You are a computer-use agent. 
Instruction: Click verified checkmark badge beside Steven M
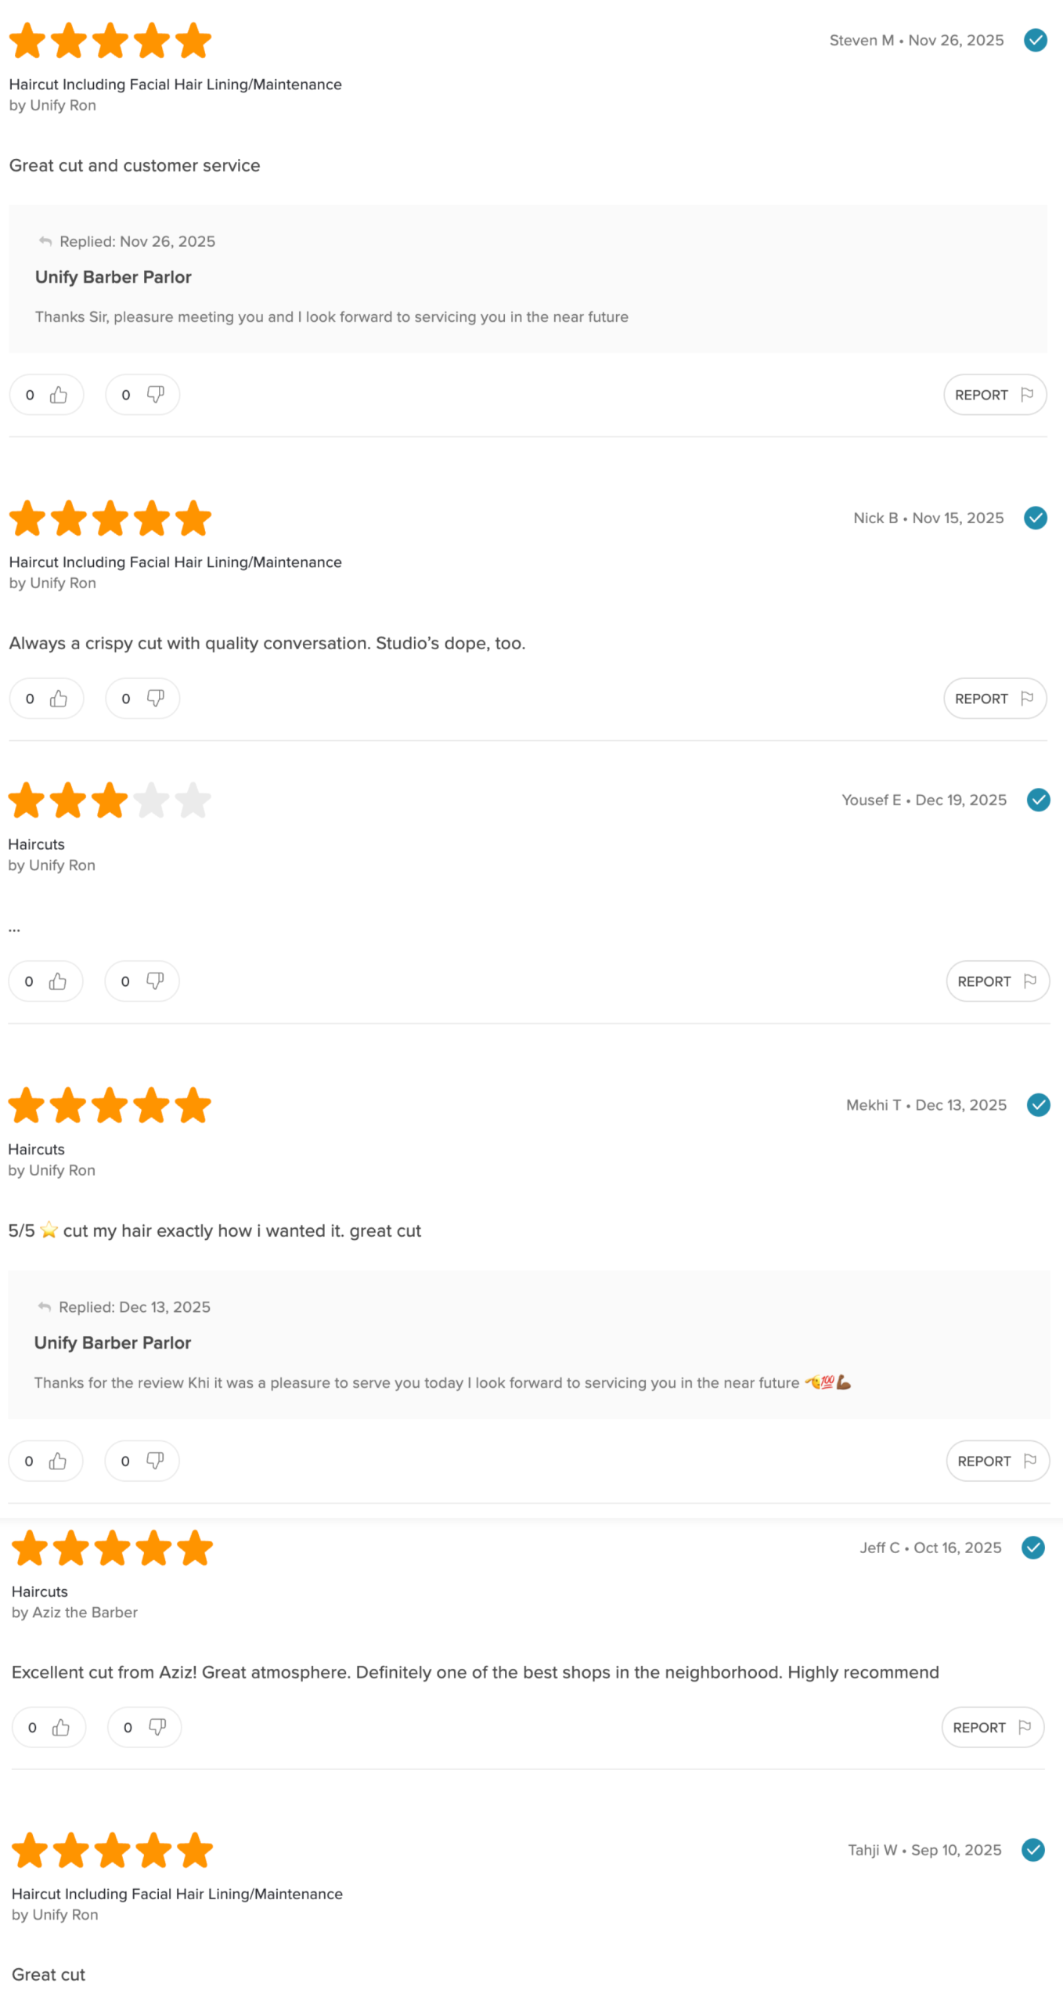1035,40
